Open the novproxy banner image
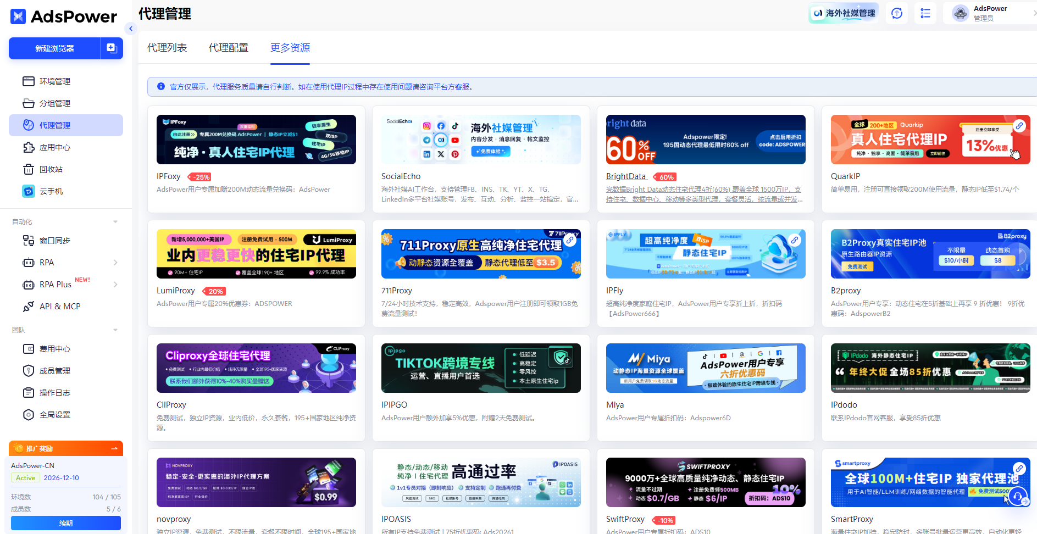1037x534 pixels. (x=256, y=482)
